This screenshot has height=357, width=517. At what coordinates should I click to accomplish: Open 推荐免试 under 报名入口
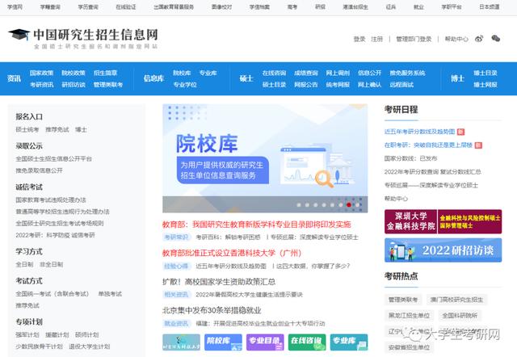(57, 129)
